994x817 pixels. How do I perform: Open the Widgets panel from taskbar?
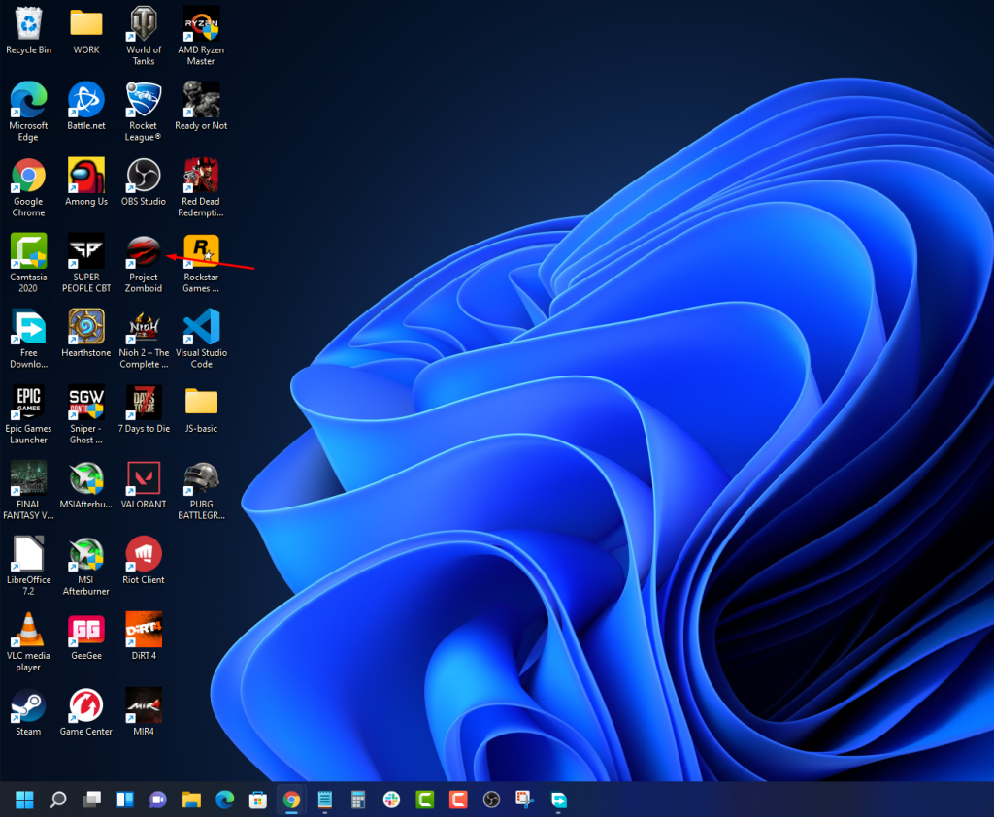125,800
